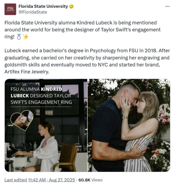Click the 11:42 AM Aug 27, 2025 timestamp

51,180
